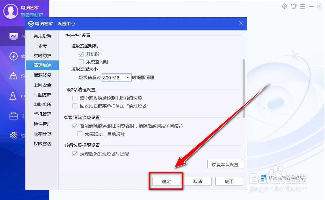Enable the 系统空闲时 checkbox
Viewport: 325px width, 200px height.
tap(81, 62)
